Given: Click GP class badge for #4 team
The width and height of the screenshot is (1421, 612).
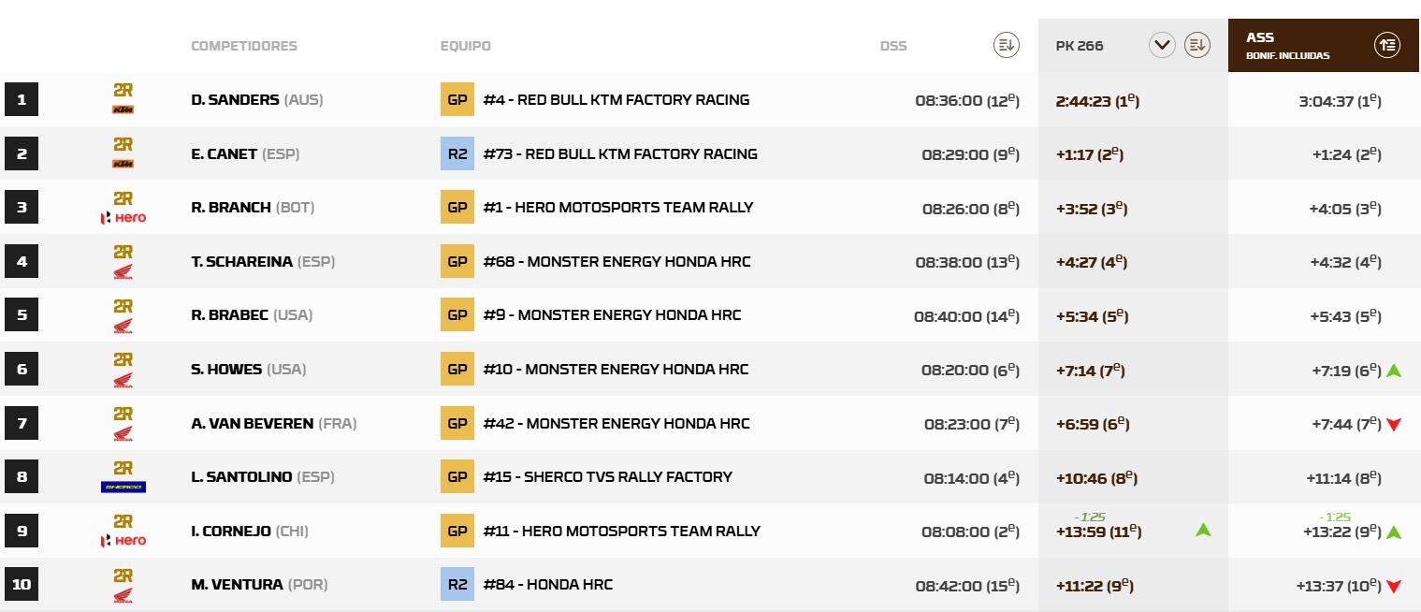Looking at the screenshot, I should click(457, 100).
